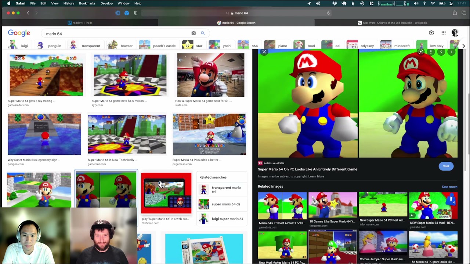Open the Bluetooth menu bar icon
470x264 pixels.
pyautogui.click(x=424, y=3)
